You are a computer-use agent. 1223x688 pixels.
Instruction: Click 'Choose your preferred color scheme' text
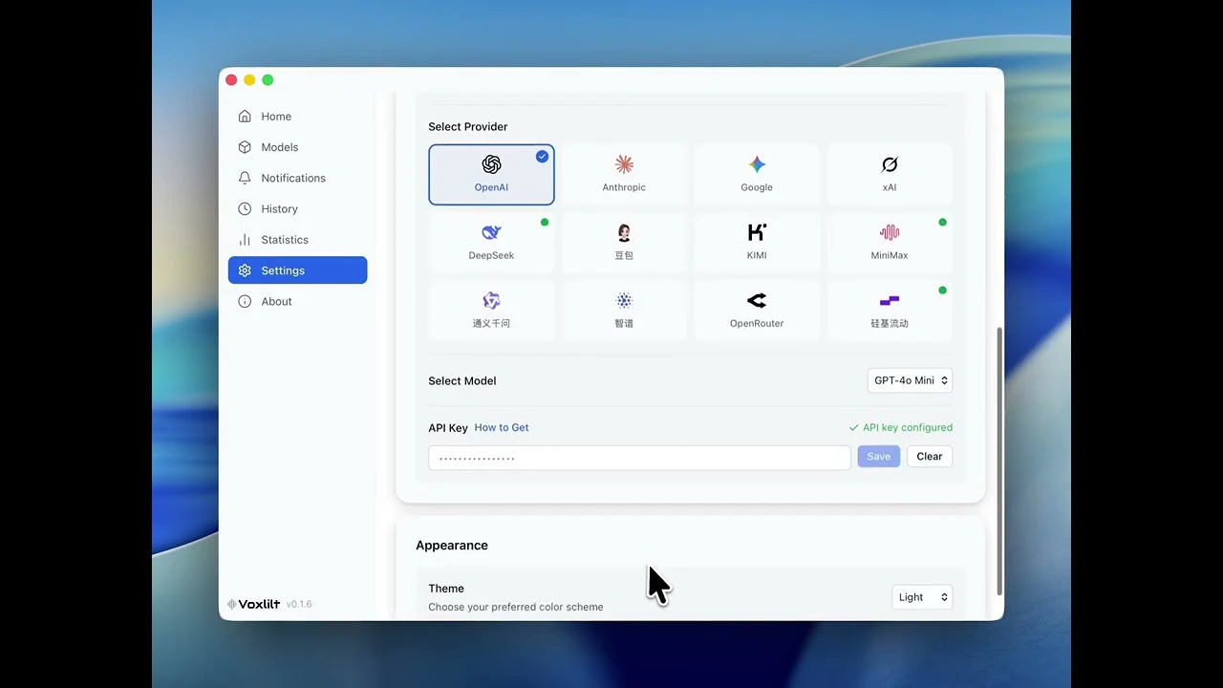(x=516, y=607)
